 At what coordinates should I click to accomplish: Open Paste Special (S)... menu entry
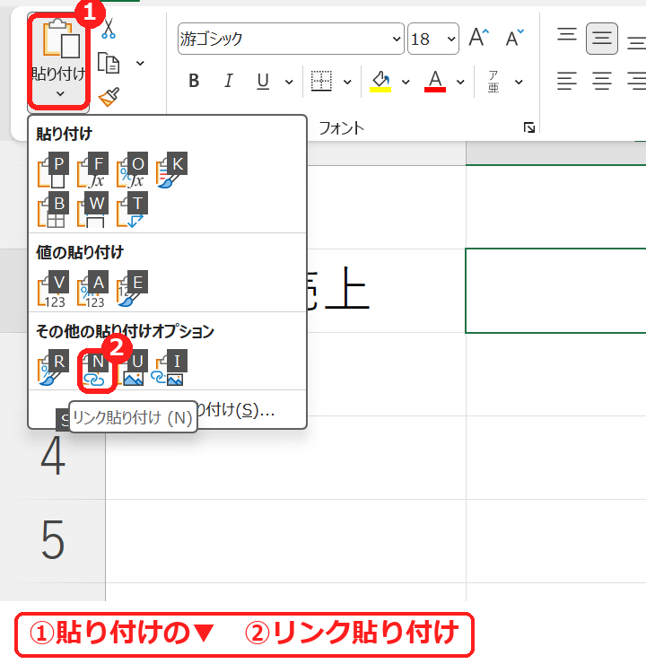(x=167, y=410)
